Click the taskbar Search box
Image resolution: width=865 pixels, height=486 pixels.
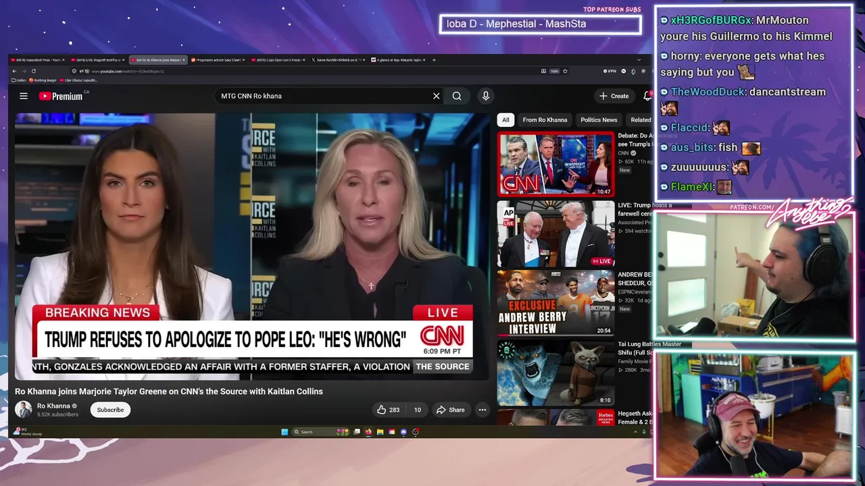tap(320, 432)
